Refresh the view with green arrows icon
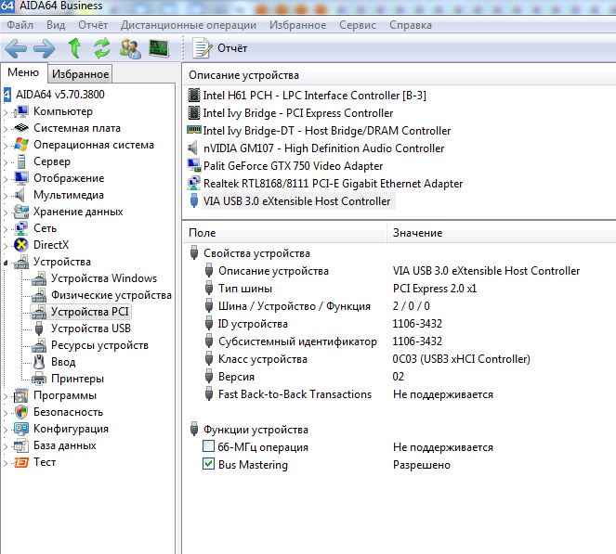This screenshot has width=616, height=554. [102, 48]
